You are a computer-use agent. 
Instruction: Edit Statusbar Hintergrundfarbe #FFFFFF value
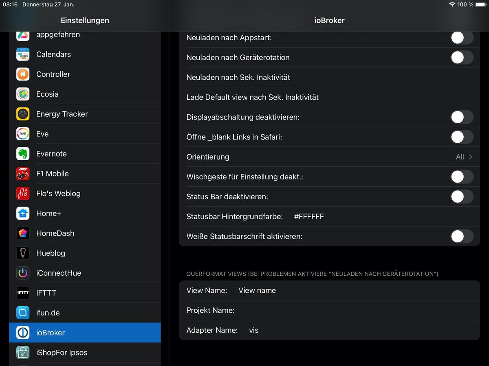click(x=309, y=216)
